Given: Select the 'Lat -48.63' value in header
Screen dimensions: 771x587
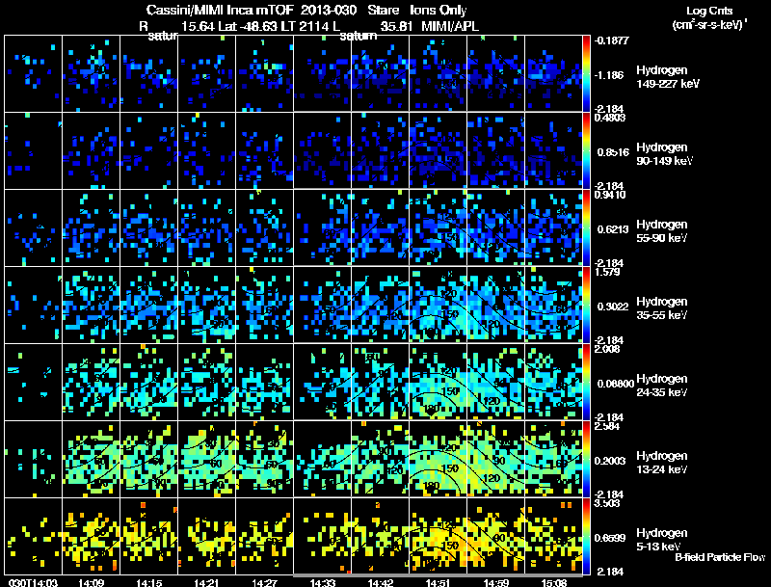Looking at the screenshot, I should (x=249, y=27).
